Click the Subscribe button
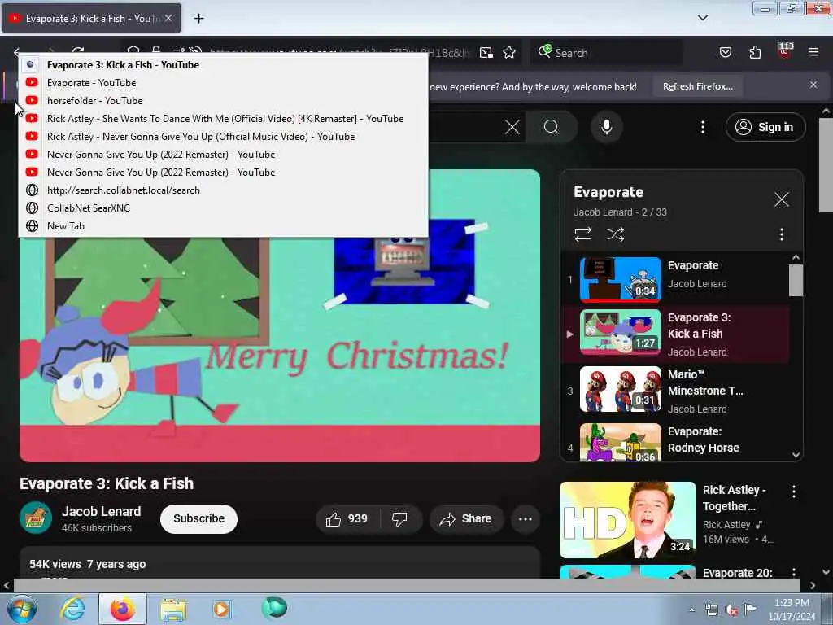Image resolution: width=833 pixels, height=625 pixels. (198, 518)
